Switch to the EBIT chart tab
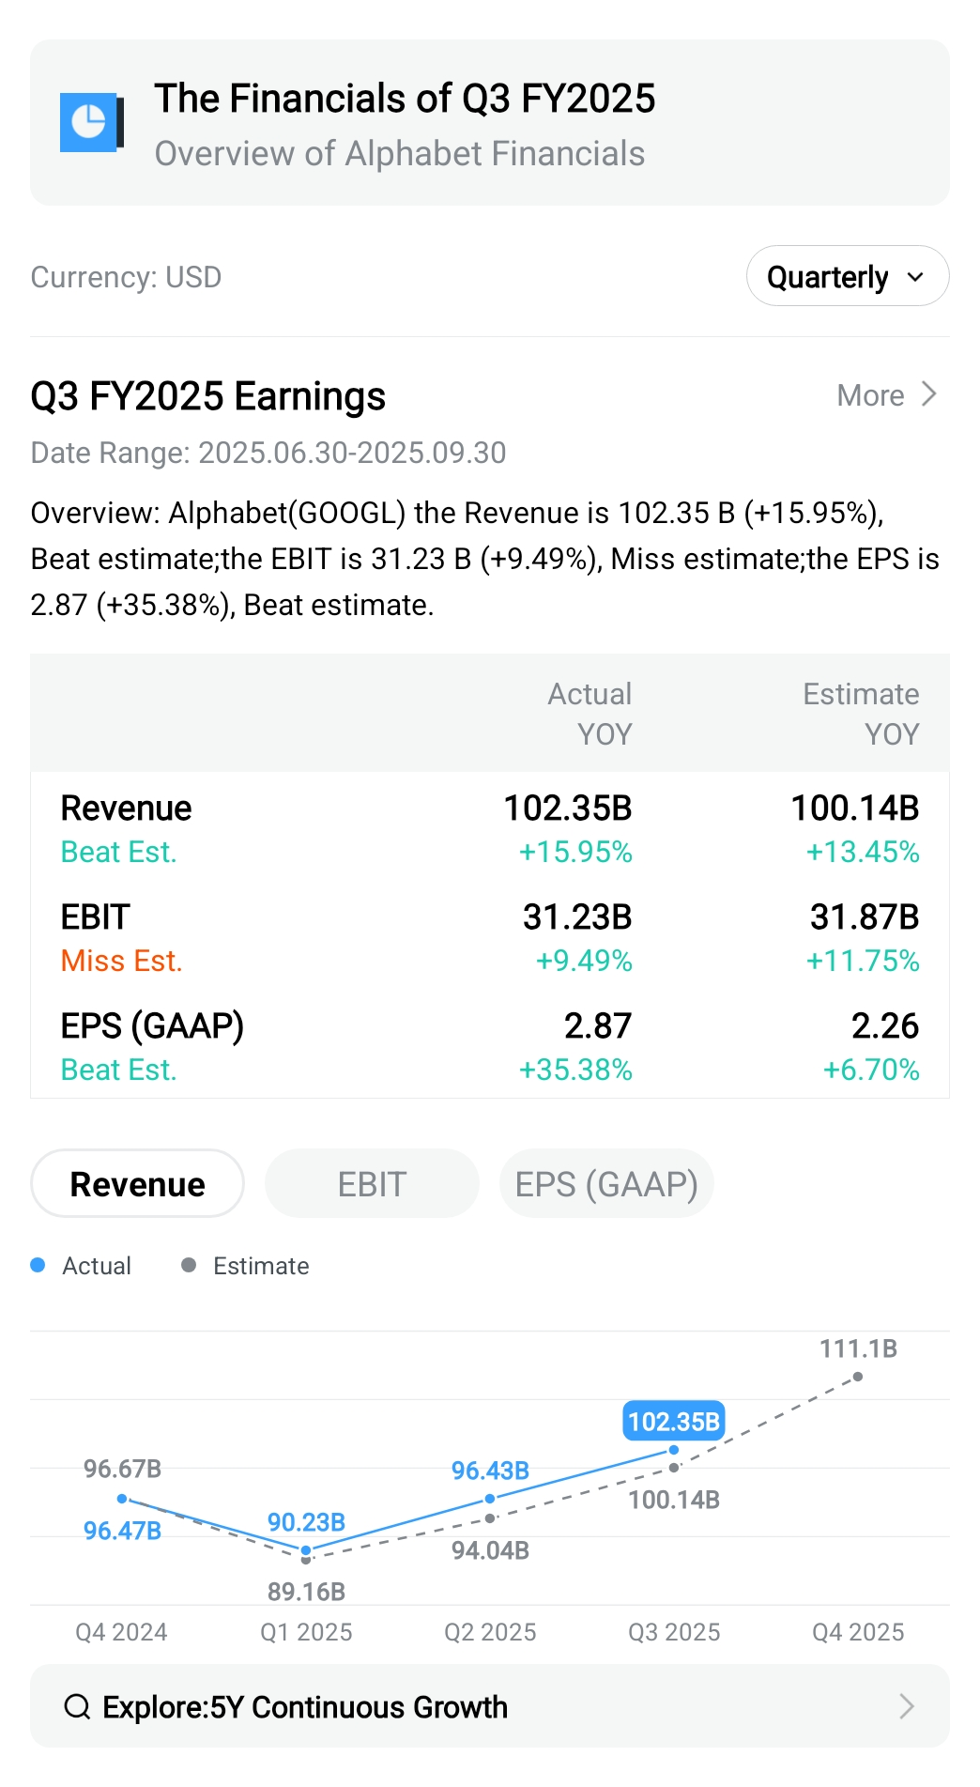This screenshot has height=1787, width=980. 372,1184
